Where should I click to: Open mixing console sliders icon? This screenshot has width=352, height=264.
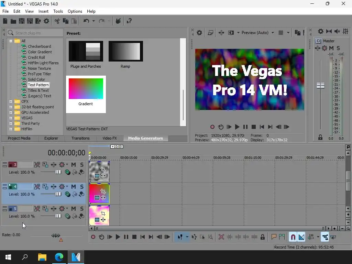(x=345, y=31)
